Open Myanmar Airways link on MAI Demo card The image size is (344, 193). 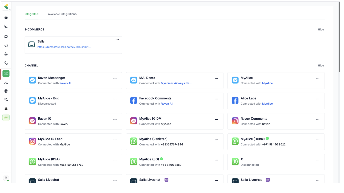point(176,83)
